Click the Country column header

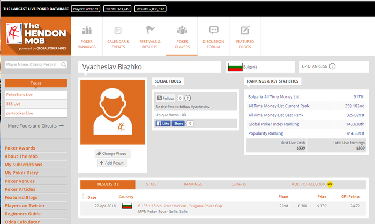pos(126,197)
